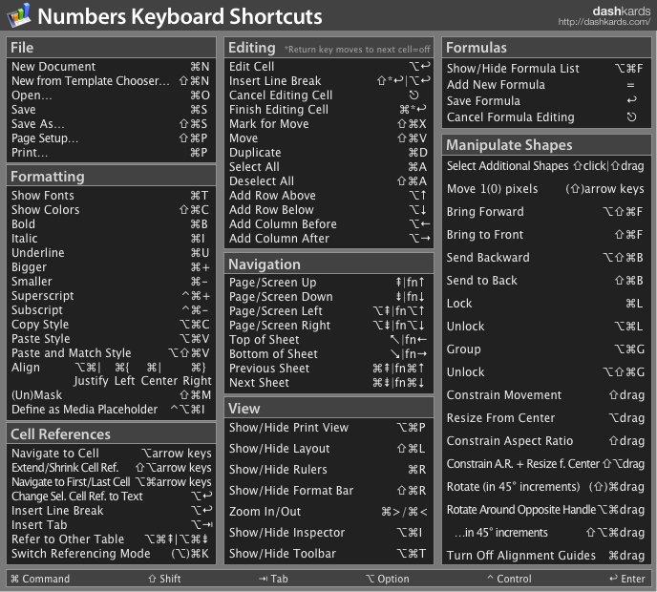Click the Cancel Formula Editing row
The width and height of the screenshot is (657, 592).
tap(547, 117)
